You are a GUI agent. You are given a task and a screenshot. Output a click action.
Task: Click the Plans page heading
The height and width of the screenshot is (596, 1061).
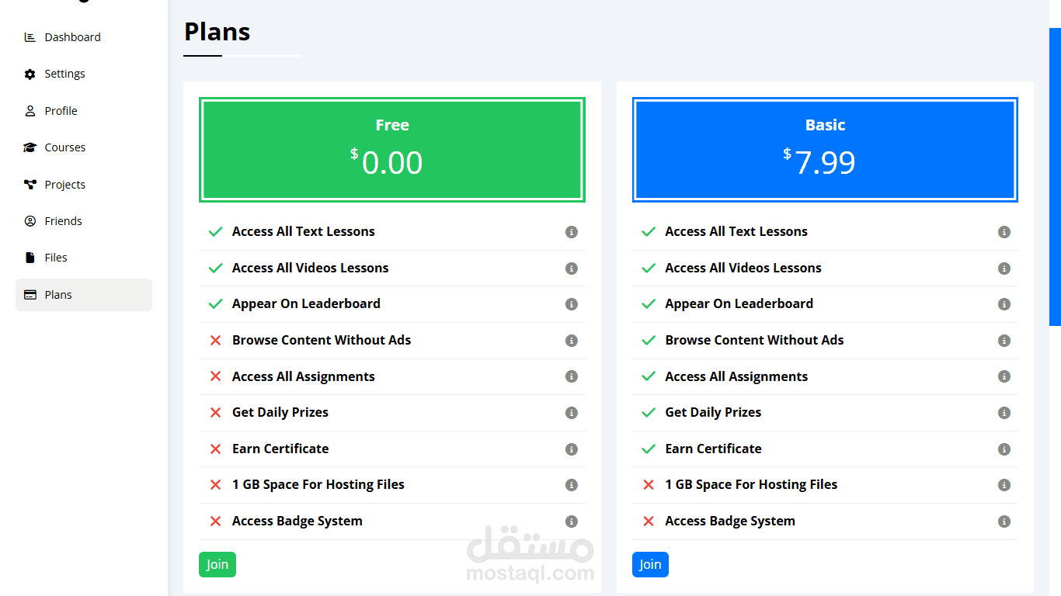(217, 32)
